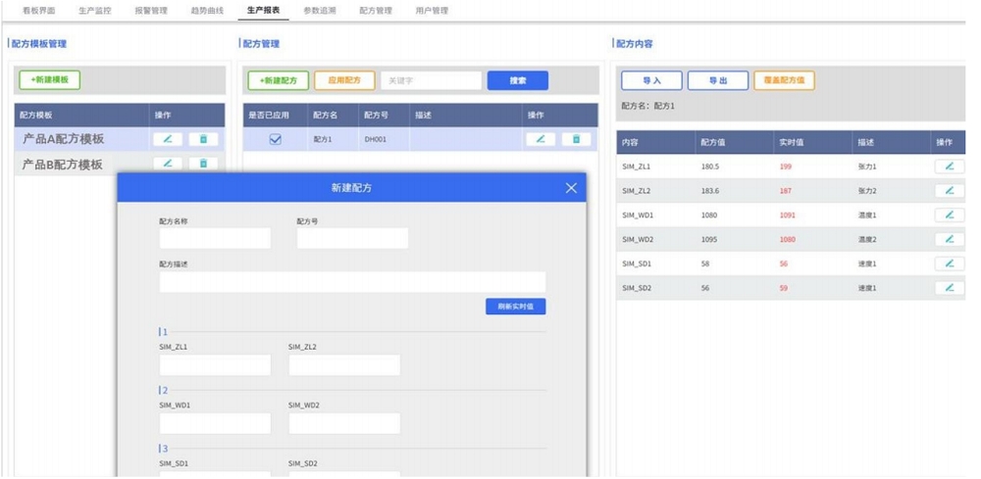The width and height of the screenshot is (981, 479).
Task: Click the 覆盖配方值 button
Action: 784,80
